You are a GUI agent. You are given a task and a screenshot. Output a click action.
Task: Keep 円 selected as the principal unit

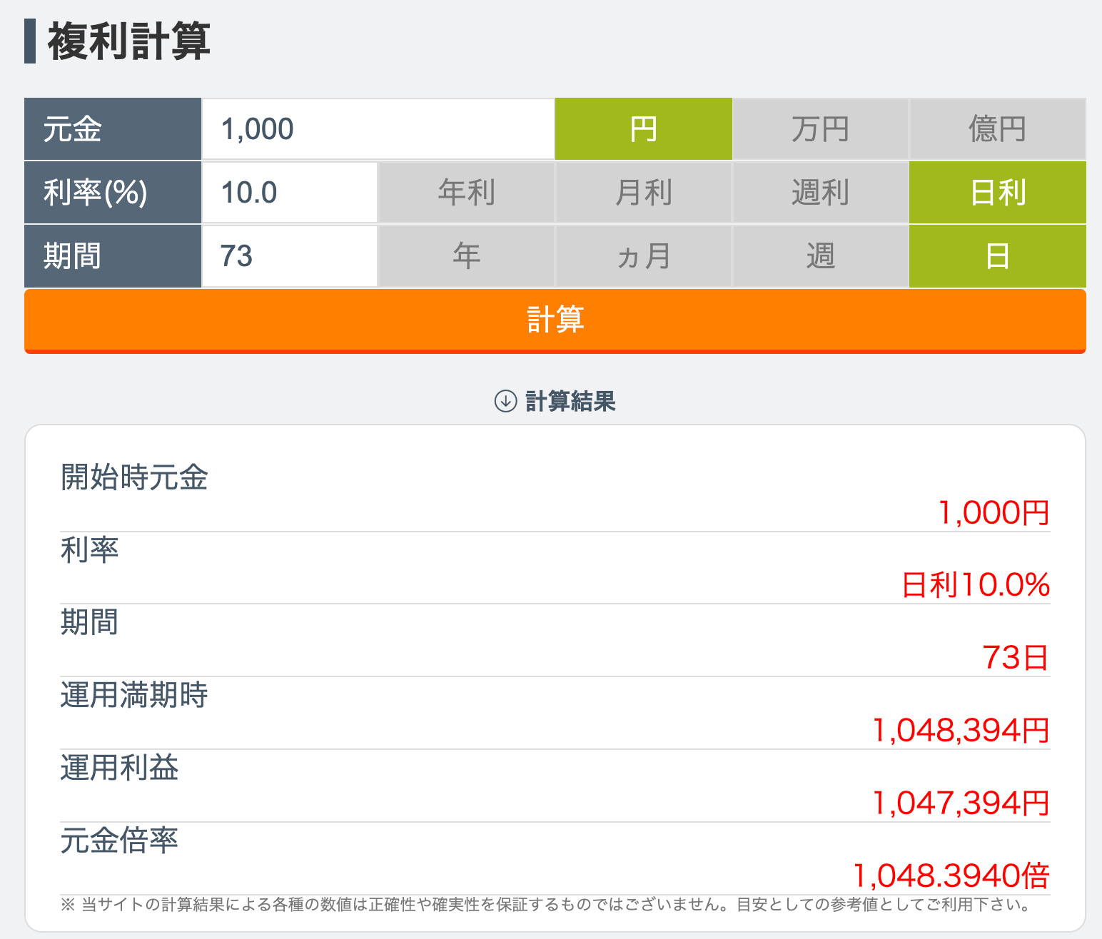643,128
